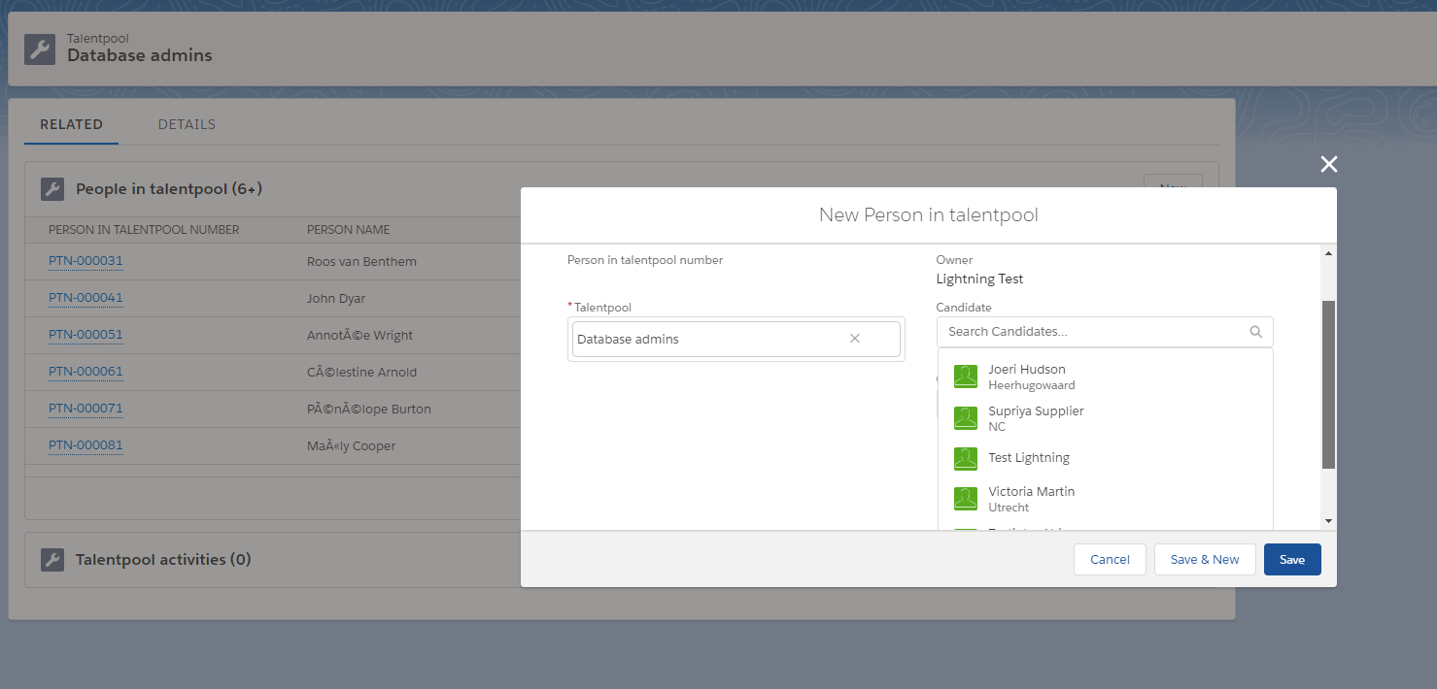Click John Dyar name cell
This screenshot has height=689, width=1437.
[336, 299]
